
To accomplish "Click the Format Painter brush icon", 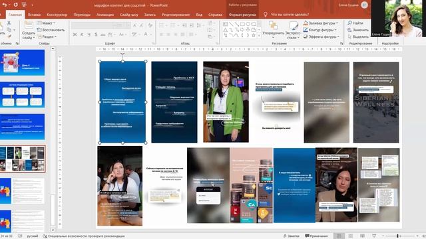I will click(x=9, y=36).
